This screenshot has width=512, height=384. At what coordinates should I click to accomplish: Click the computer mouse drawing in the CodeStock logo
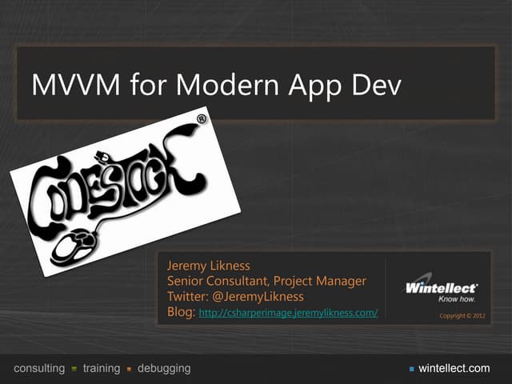[74, 245]
